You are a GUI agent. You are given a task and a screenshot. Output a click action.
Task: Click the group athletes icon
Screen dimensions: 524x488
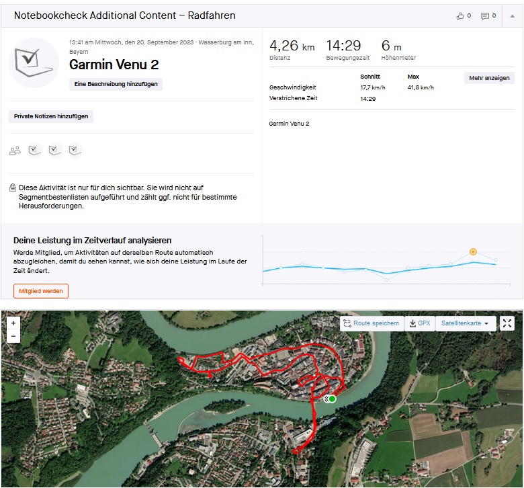coord(15,151)
